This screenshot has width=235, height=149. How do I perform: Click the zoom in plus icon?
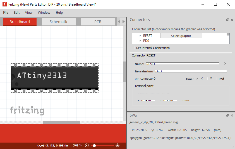[117, 145]
